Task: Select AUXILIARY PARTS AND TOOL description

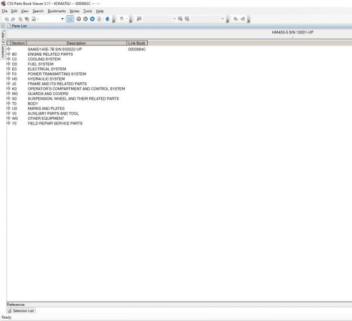Action: tap(53, 113)
